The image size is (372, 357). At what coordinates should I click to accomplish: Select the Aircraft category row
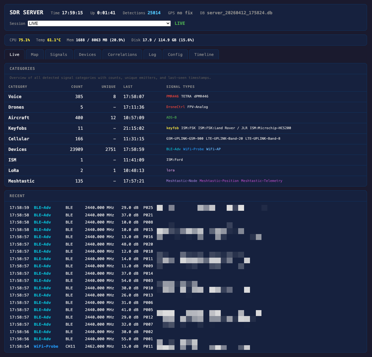[x=186, y=118]
